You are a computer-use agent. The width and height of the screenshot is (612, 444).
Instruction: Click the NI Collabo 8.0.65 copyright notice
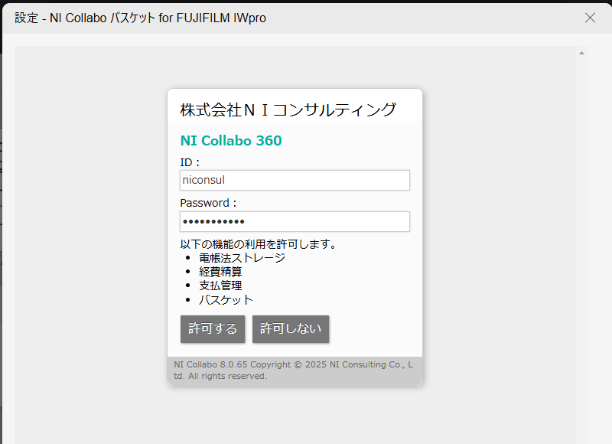point(294,371)
